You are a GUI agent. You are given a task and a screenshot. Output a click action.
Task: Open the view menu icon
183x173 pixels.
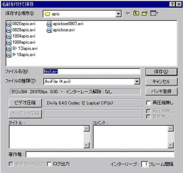tap(153, 13)
